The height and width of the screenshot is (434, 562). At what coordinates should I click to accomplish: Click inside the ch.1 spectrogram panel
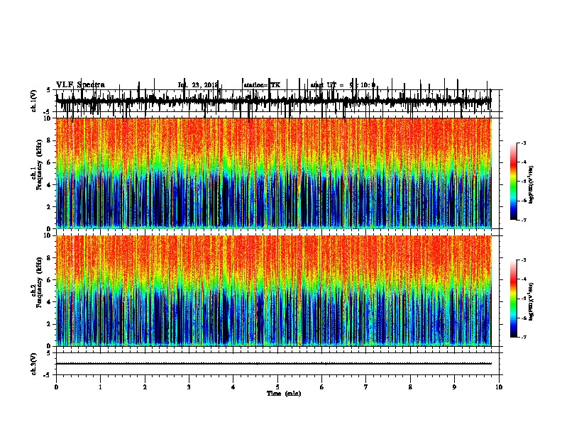[x=273, y=173]
